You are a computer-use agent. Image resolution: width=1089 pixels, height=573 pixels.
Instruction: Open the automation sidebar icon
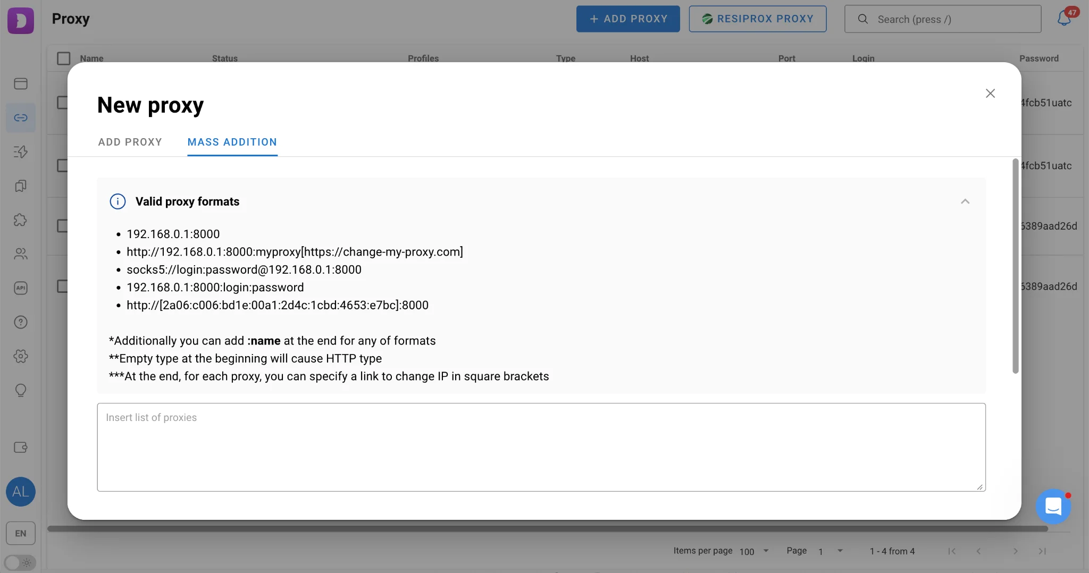pos(21,152)
